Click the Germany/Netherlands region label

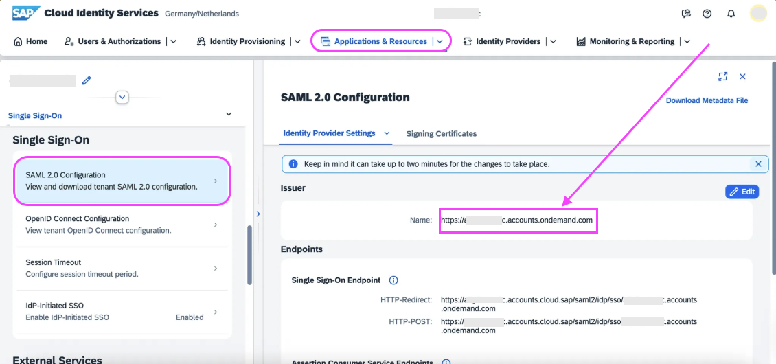coord(202,14)
